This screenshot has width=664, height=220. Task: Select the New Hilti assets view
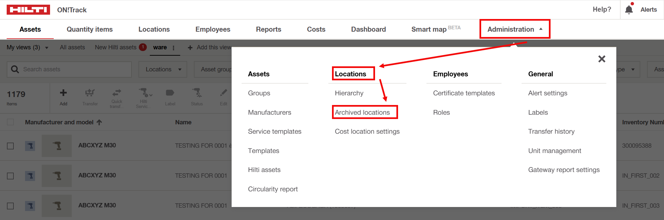pyautogui.click(x=115, y=47)
